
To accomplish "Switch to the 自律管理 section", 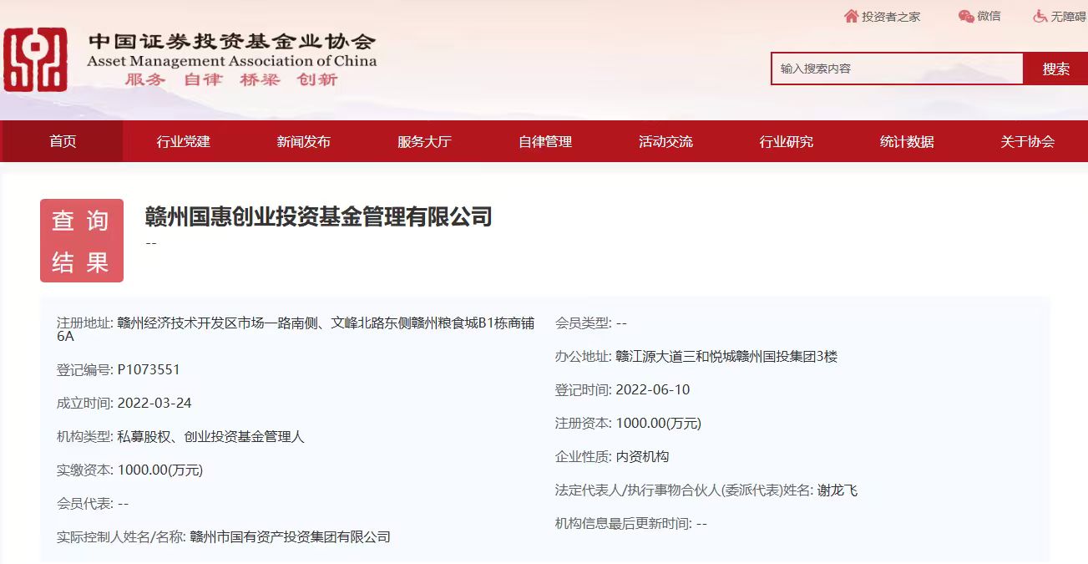I will (544, 141).
